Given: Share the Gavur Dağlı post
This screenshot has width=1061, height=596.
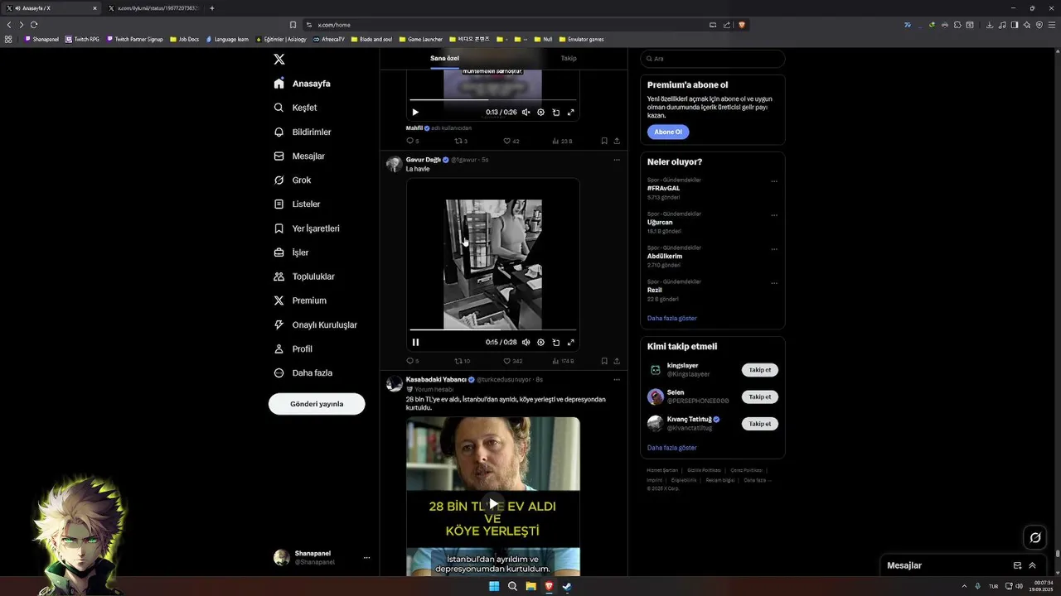Looking at the screenshot, I should (616, 361).
